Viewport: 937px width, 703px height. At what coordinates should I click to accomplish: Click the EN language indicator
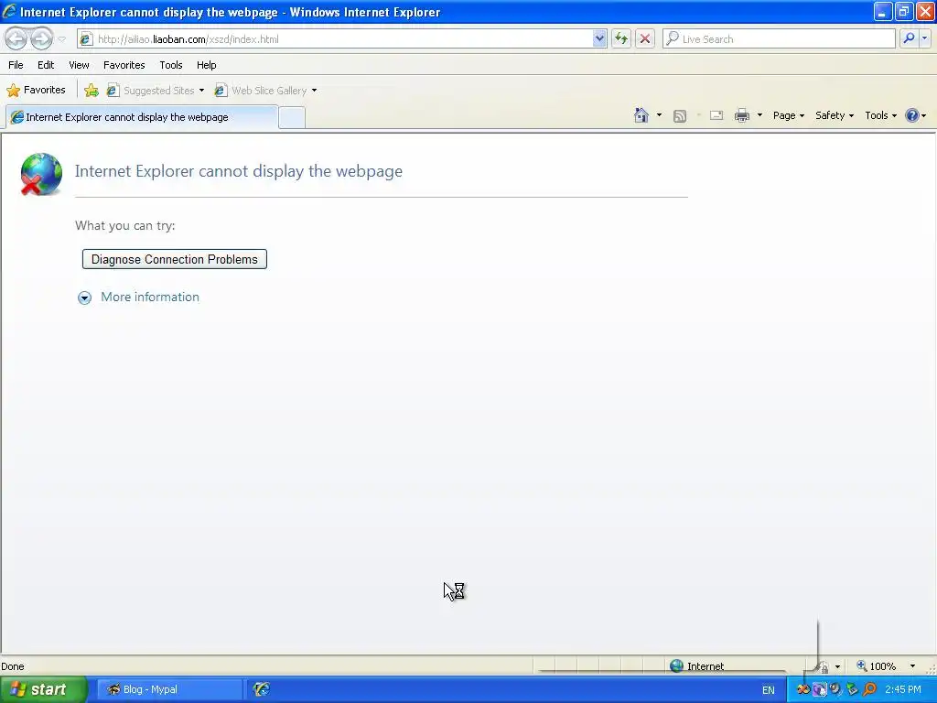click(769, 690)
